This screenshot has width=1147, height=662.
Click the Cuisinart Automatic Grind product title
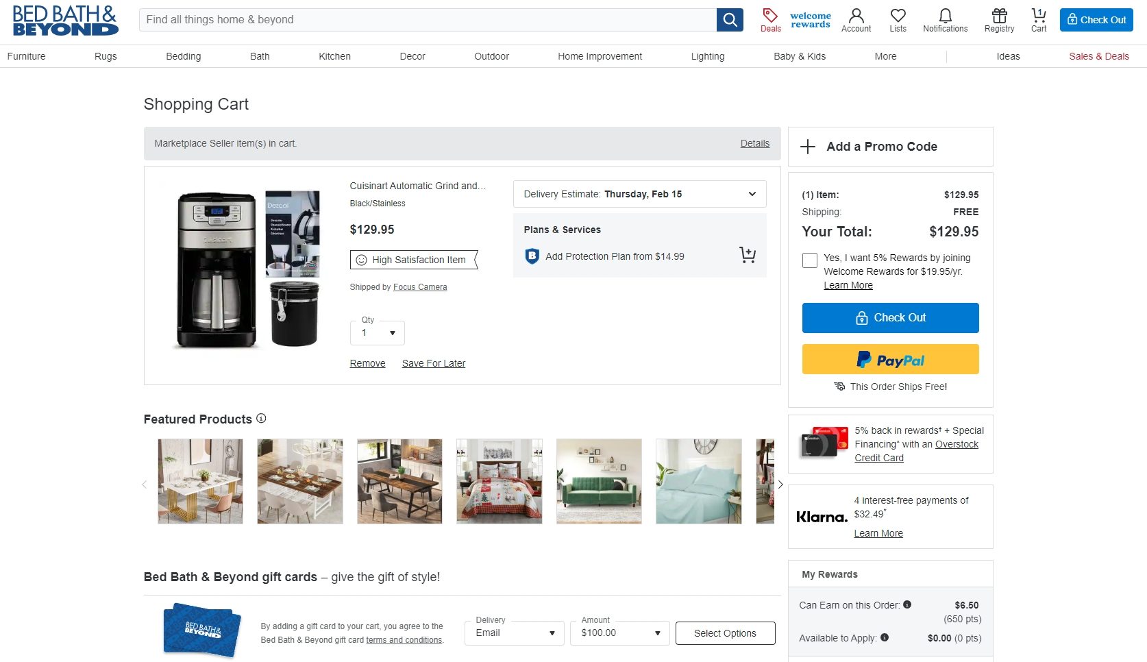click(417, 186)
